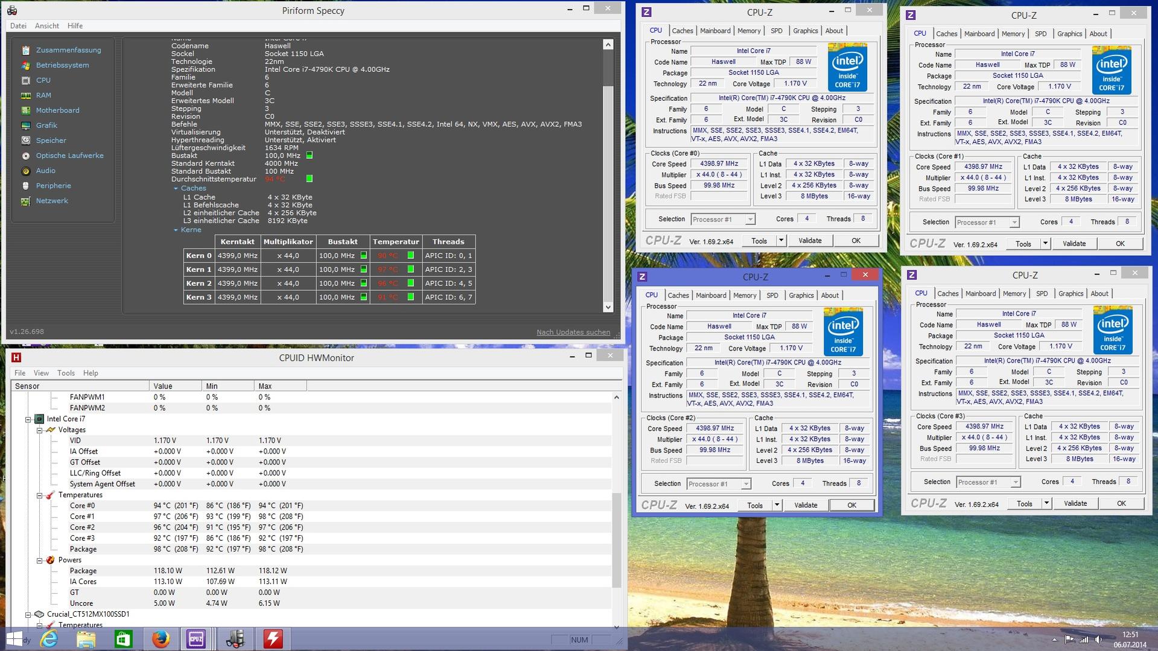Click green Bustakt indicator in Kern 3 row
The width and height of the screenshot is (1158, 651).
363,297
